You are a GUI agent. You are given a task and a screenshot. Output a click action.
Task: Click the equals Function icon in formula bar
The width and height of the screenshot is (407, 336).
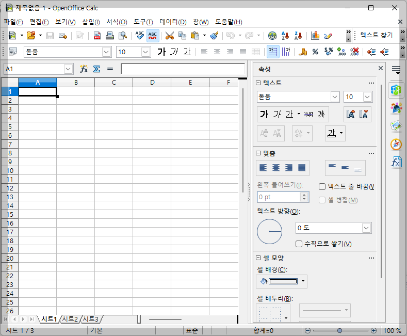pyautogui.click(x=110, y=69)
